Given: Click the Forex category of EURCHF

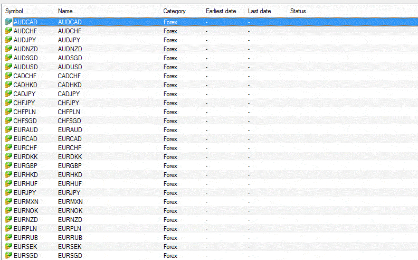Looking at the screenshot, I should pyautogui.click(x=170, y=148).
